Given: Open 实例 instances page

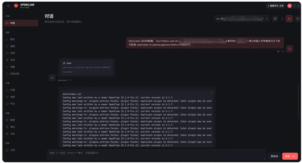Looking at the screenshot, I should click(21, 53).
